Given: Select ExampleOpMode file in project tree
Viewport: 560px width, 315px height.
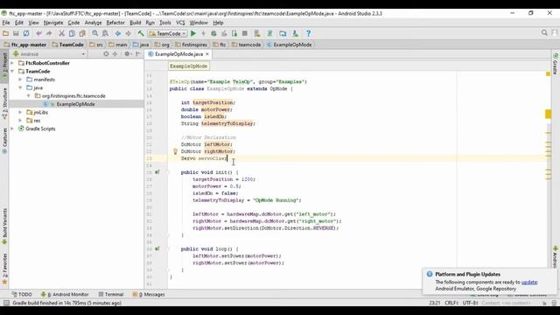Looking at the screenshot, I should pos(75,104).
